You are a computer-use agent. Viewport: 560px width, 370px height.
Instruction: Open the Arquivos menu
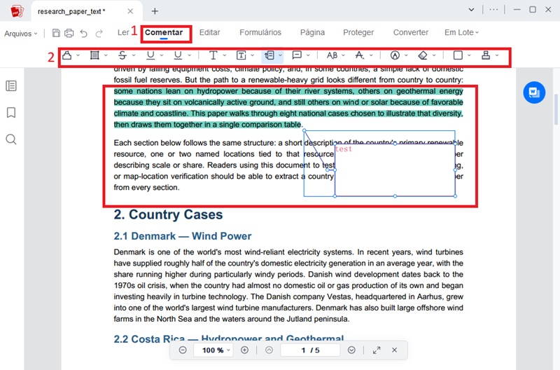pos(21,34)
